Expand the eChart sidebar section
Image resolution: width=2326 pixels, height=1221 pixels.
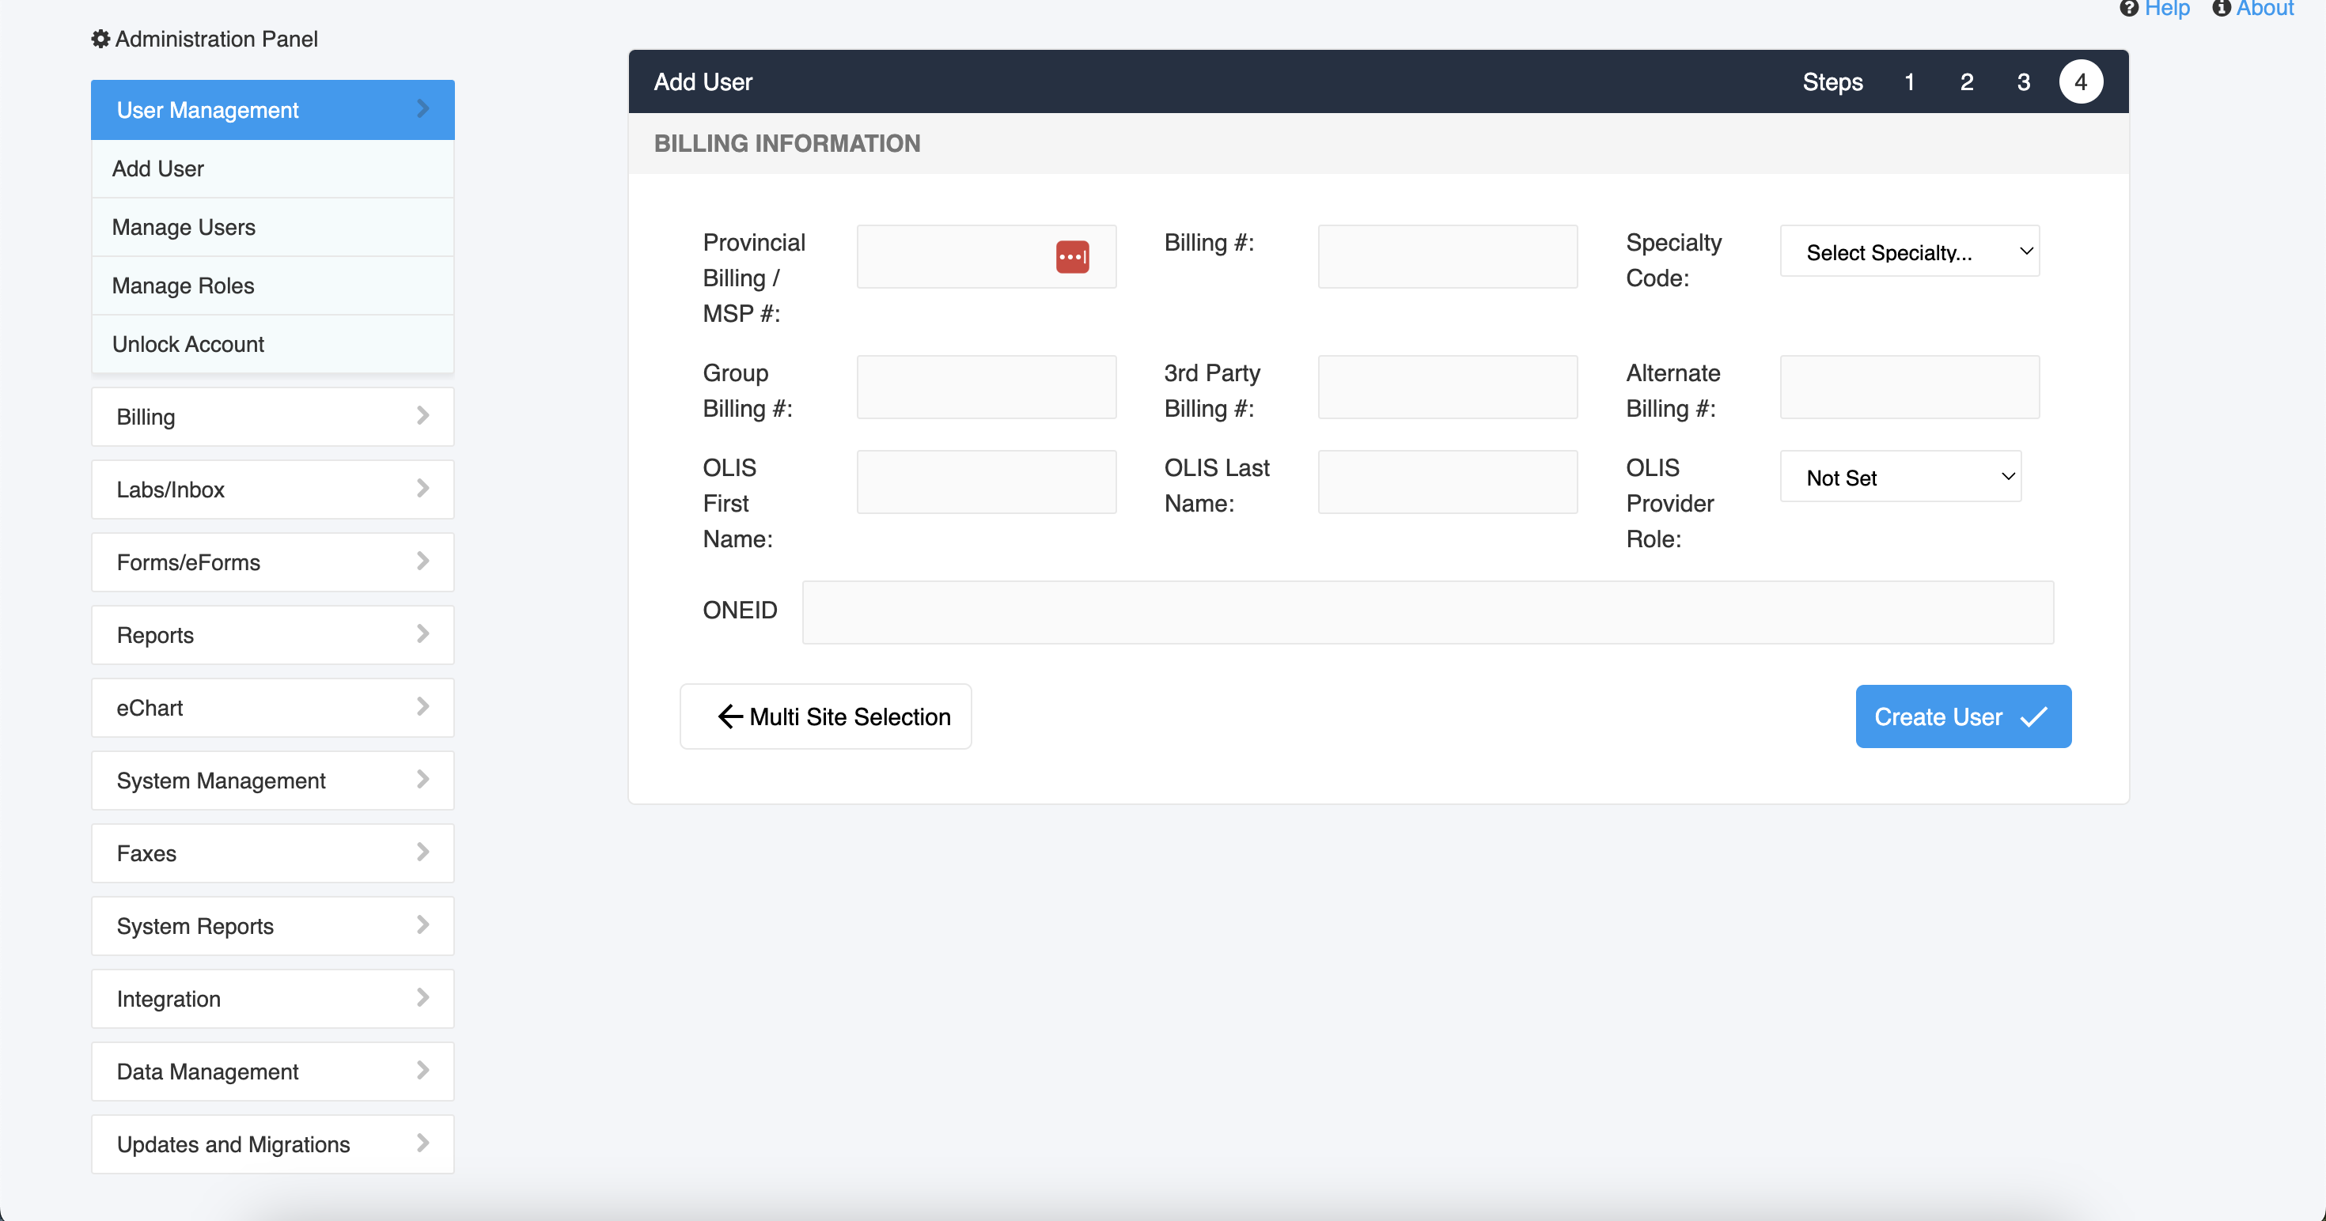tap(273, 708)
